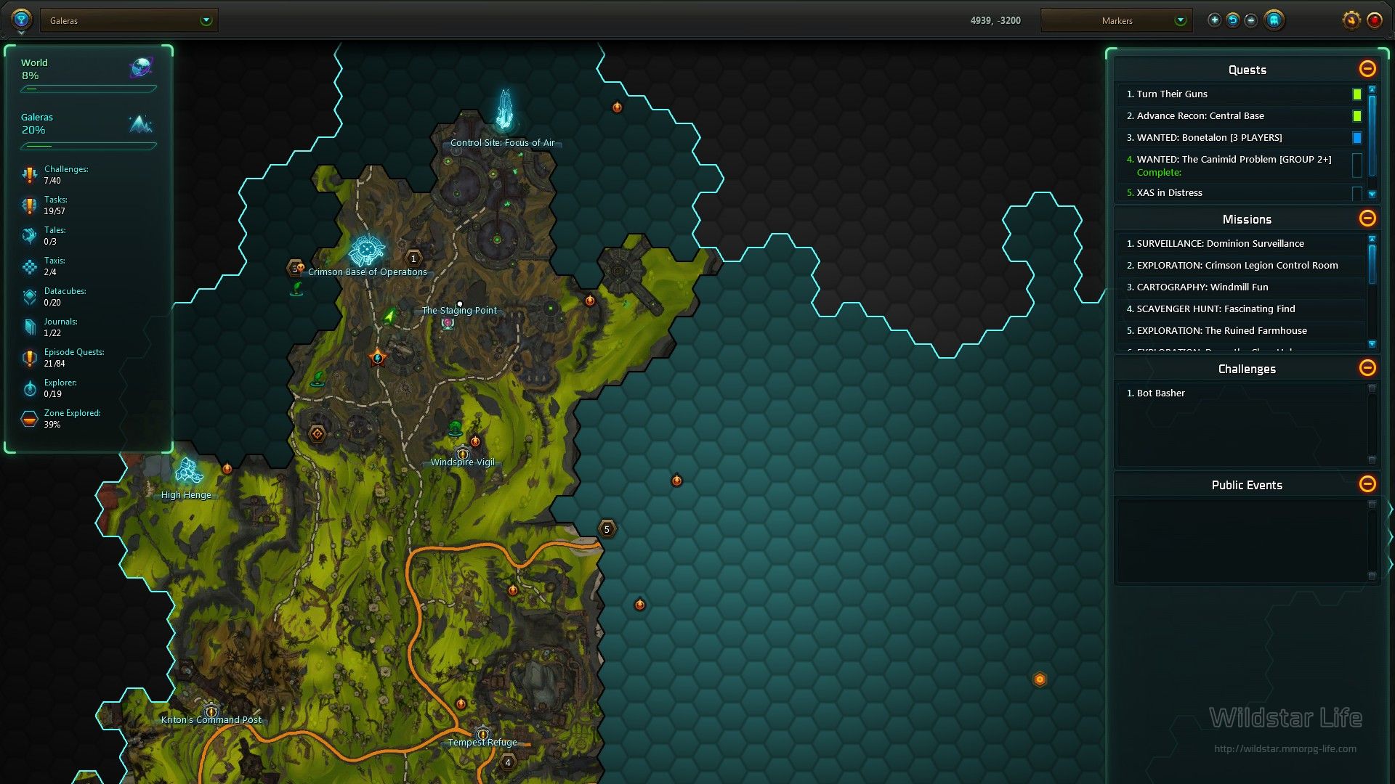Click the Tales icon in the stats panel

(29, 236)
